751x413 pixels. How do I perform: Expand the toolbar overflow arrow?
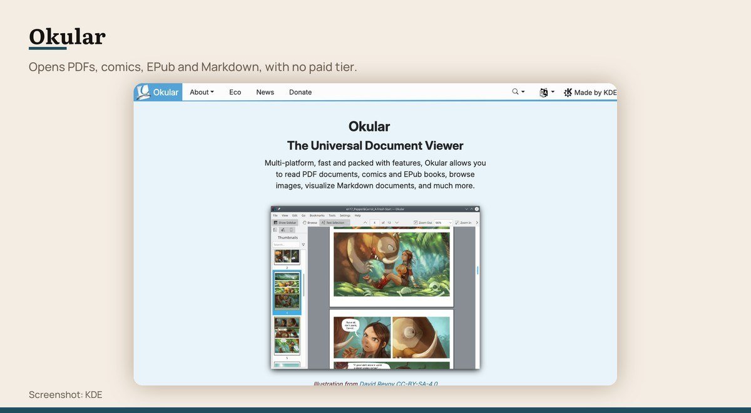coord(477,223)
